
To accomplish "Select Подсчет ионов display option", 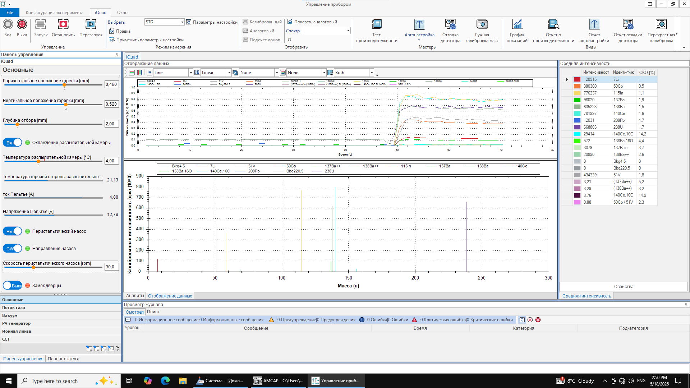I will pyautogui.click(x=262, y=40).
